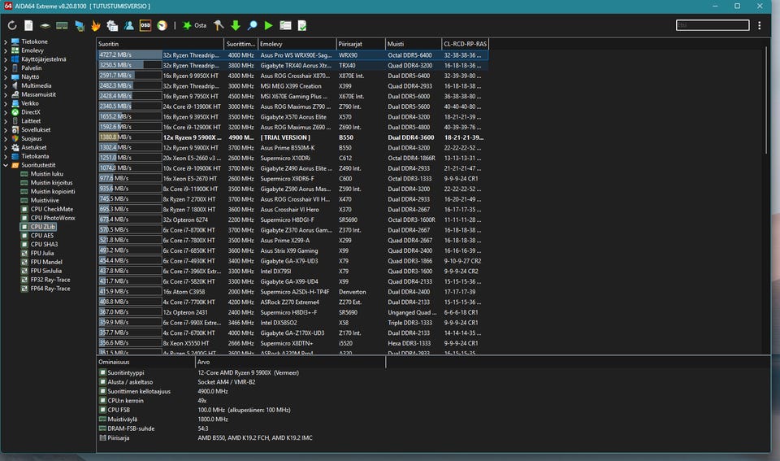This screenshot has width=780, height=461.
Task: Start benchmark with green play icon
Action: pyautogui.click(x=268, y=26)
